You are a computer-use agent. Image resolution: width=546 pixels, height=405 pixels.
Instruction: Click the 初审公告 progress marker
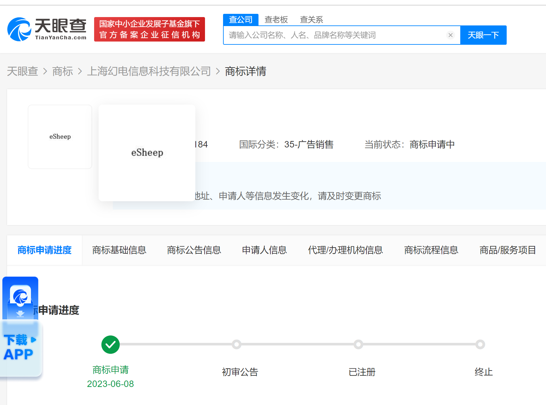(237, 344)
